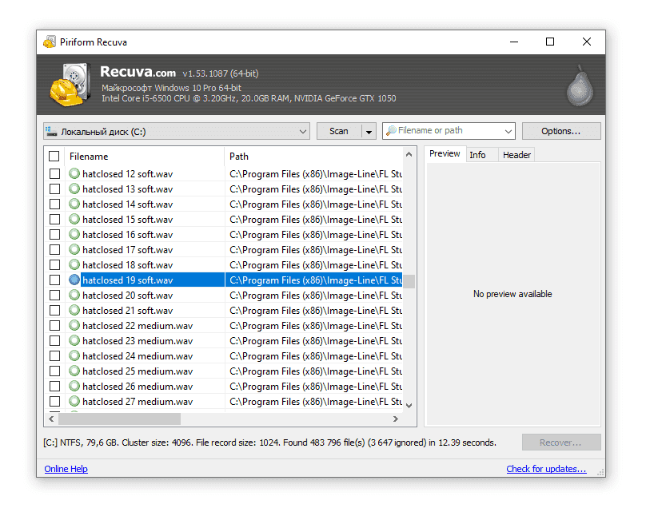Click green status icon for hatclosed 16 soft.wav
654x508 pixels.
[x=74, y=234]
